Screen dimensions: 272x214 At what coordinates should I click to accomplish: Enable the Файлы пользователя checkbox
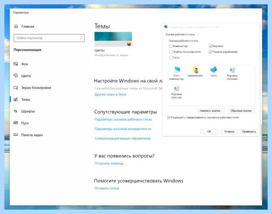[x=171, y=52]
